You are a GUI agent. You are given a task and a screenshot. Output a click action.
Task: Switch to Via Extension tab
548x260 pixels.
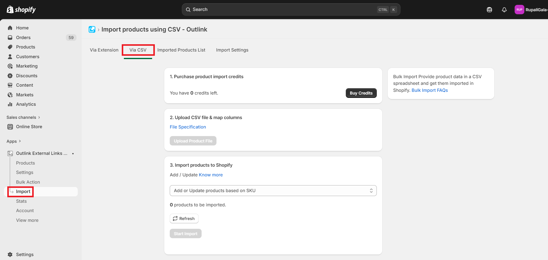[104, 50]
